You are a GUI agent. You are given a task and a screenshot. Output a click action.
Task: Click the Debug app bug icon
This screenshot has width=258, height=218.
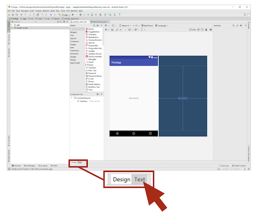[x=80, y=15]
